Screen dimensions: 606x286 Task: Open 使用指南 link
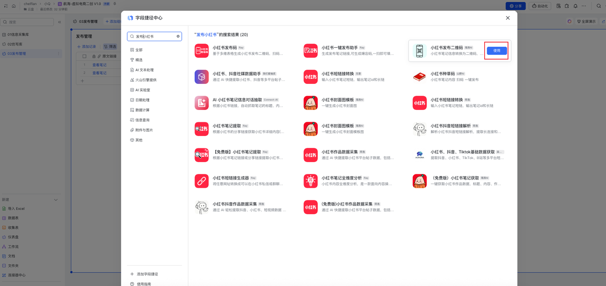coord(141,284)
